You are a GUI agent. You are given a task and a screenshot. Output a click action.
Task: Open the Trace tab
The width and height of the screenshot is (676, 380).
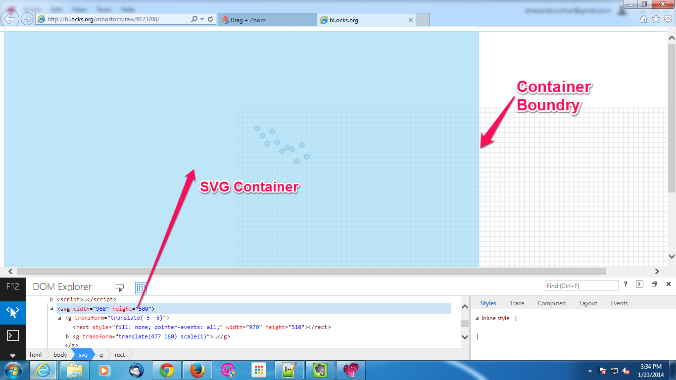click(x=517, y=303)
